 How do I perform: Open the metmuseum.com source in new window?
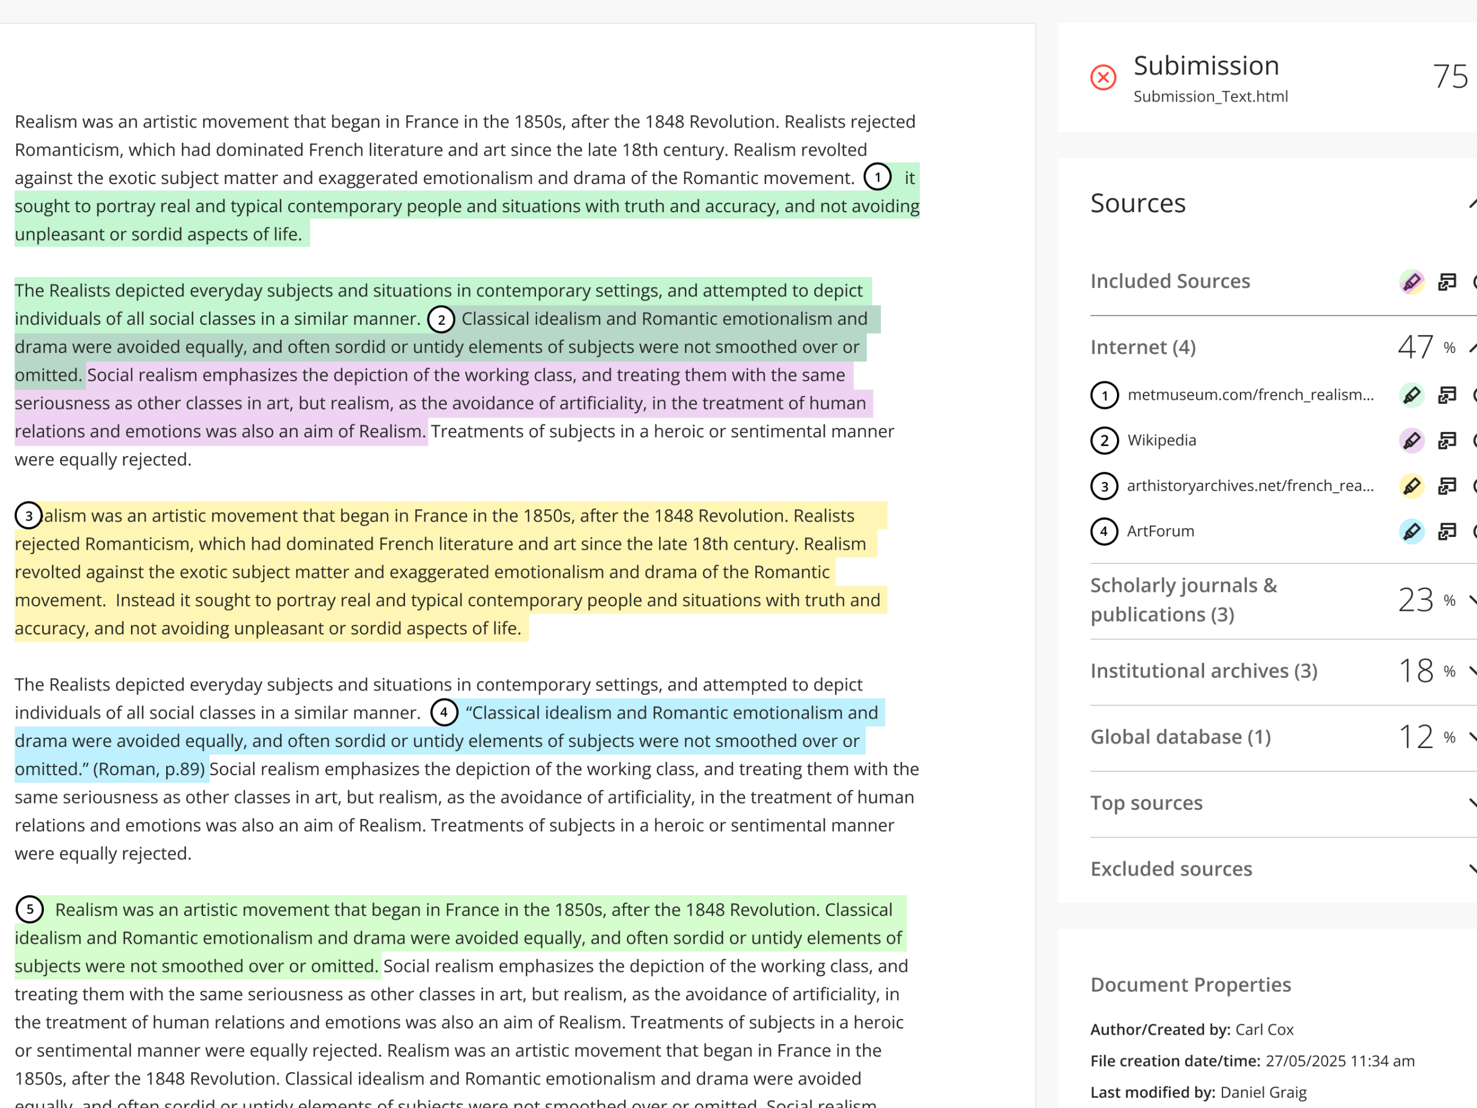(x=1446, y=395)
